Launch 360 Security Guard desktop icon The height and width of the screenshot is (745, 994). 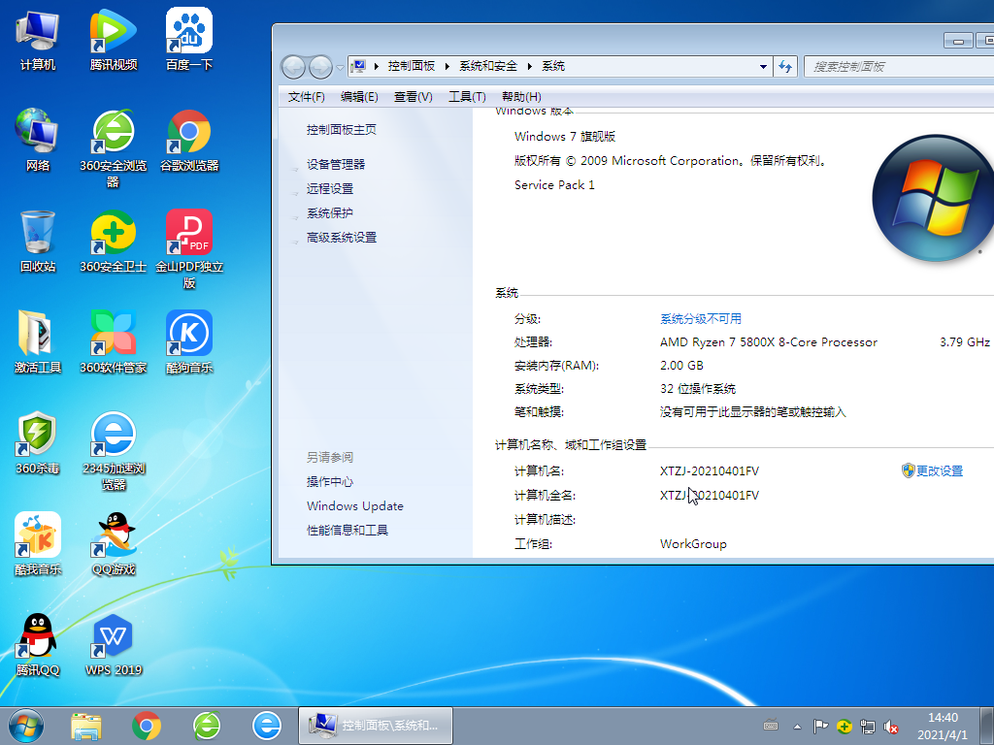pos(114,237)
